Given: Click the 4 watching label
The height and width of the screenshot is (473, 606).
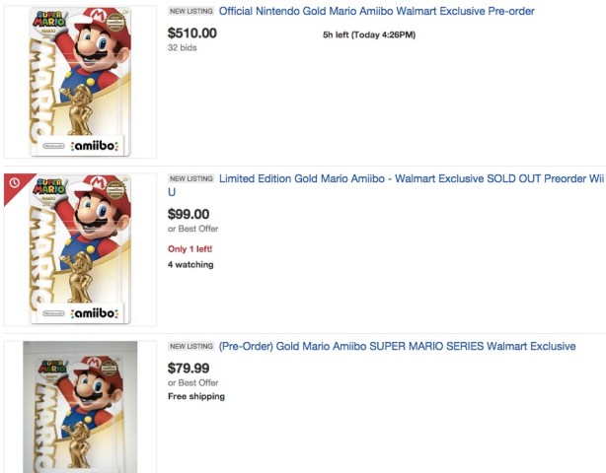Looking at the screenshot, I should (x=190, y=264).
